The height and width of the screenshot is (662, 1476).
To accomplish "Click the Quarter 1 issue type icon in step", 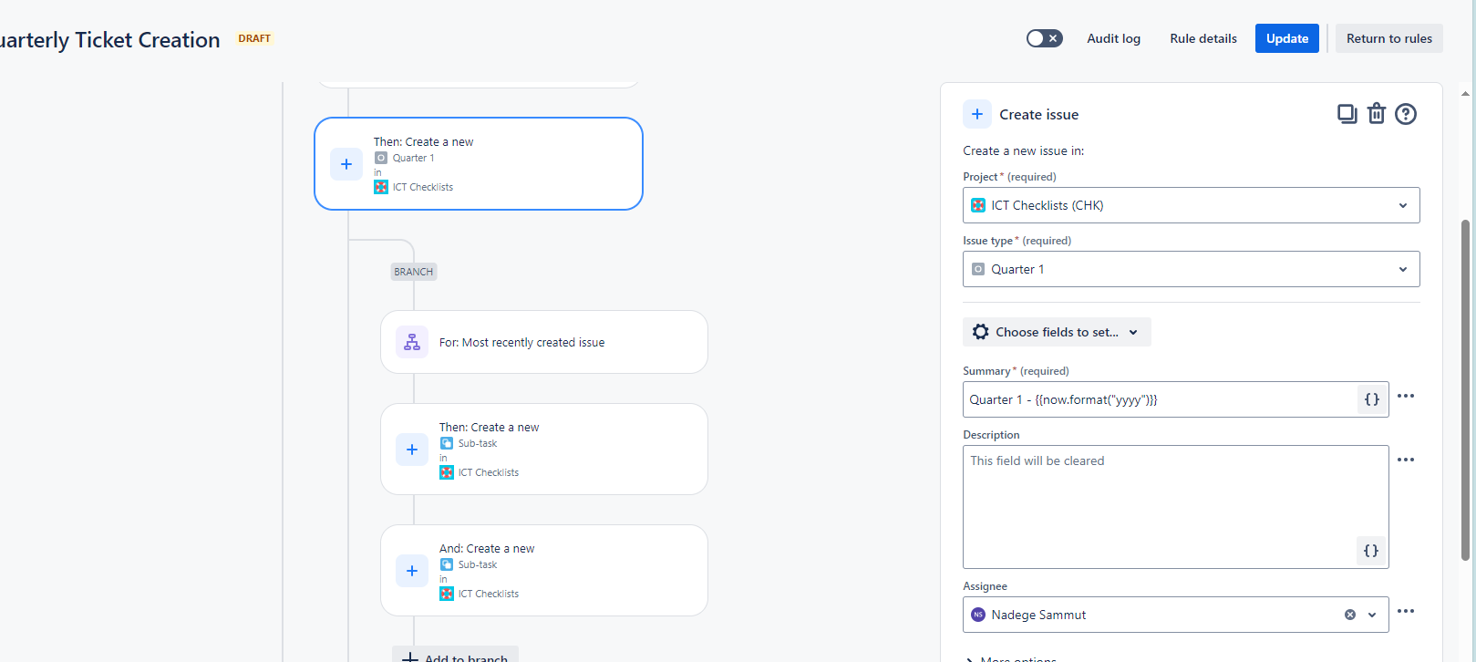I will [381, 158].
